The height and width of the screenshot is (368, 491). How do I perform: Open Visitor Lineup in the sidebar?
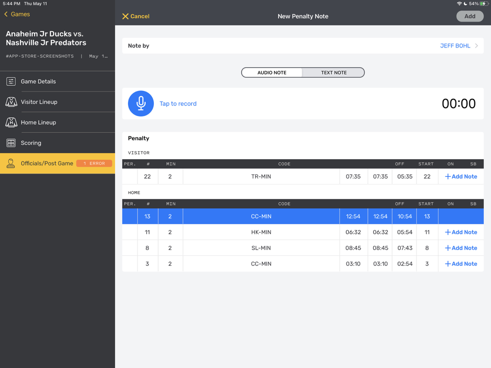pos(39,102)
